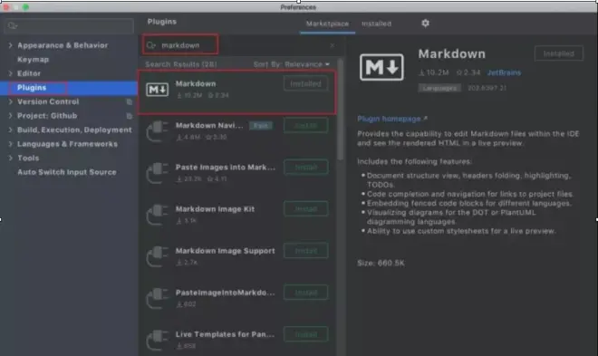Click the Paste Images into Markdown plugin icon
The height and width of the screenshot is (356, 598).
click(157, 173)
